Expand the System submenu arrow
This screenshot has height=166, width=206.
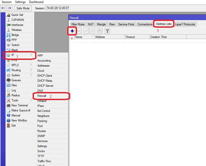tap(31, 75)
